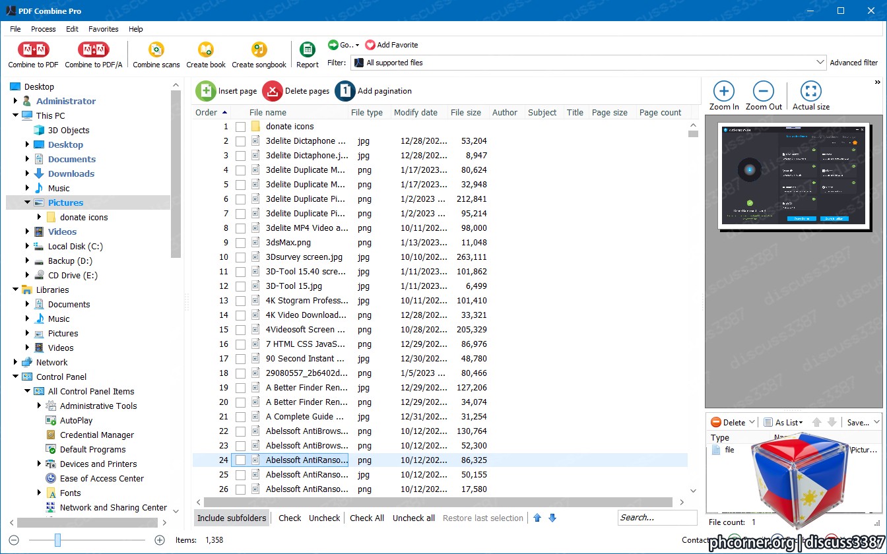Click the zoom minus icon in the status bar

(14, 540)
